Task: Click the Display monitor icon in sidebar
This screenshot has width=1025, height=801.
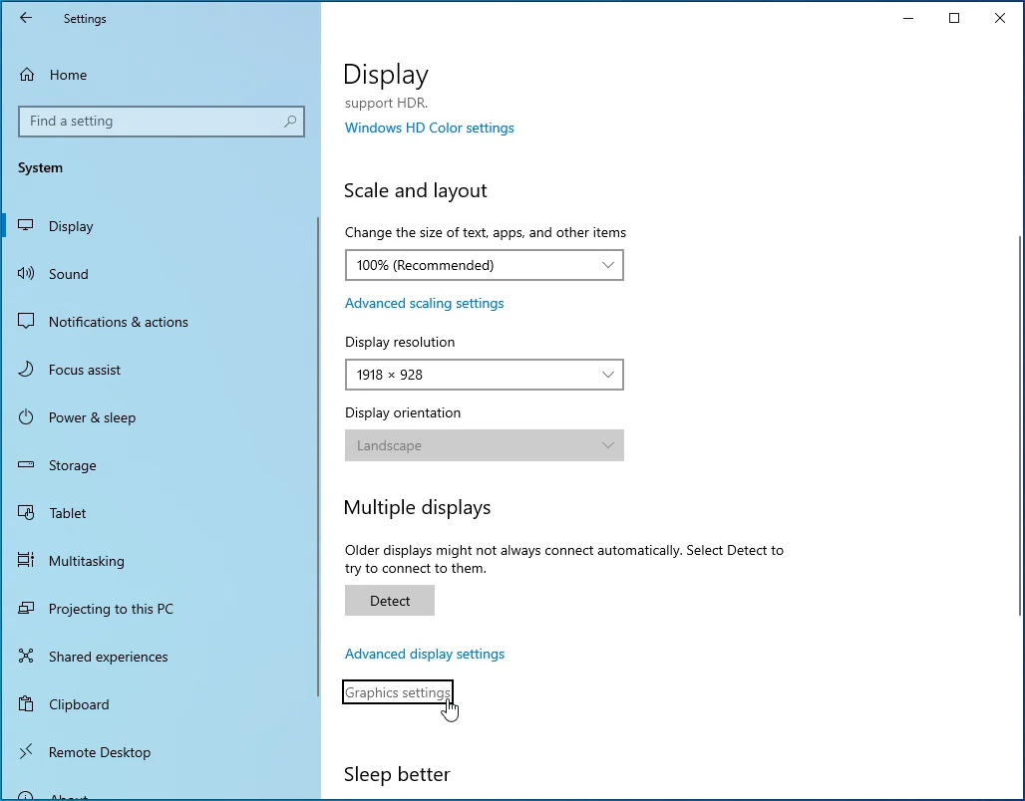Action: [26, 225]
